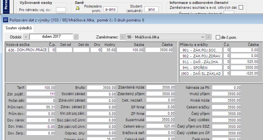The image size is (263, 140).
Task: Click the Hrubá mzda field
Action: pos(227,100)
